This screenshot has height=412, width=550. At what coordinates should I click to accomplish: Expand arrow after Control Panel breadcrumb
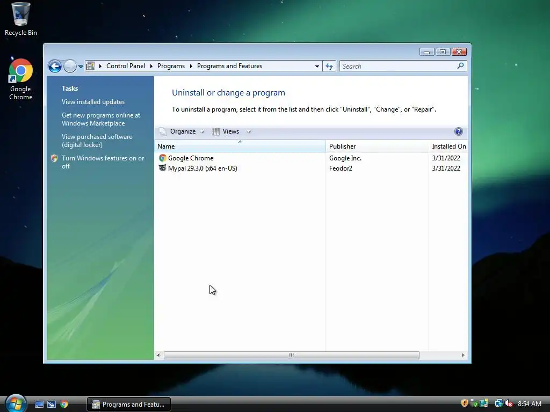[x=151, y=66]
